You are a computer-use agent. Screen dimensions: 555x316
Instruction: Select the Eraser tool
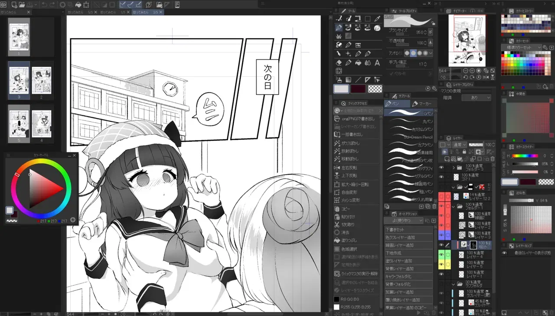339,63
